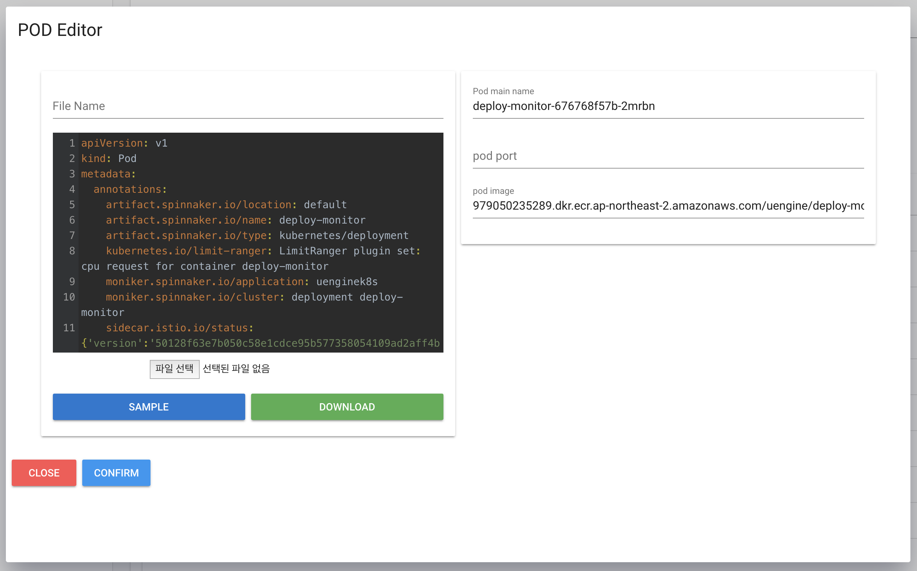Click the annotations line in editor
The width and height of the screenshot is (917, 571).
click(x=130, y=189)
